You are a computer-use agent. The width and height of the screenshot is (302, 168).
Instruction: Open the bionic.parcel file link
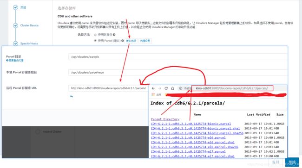tap(191, 124)
